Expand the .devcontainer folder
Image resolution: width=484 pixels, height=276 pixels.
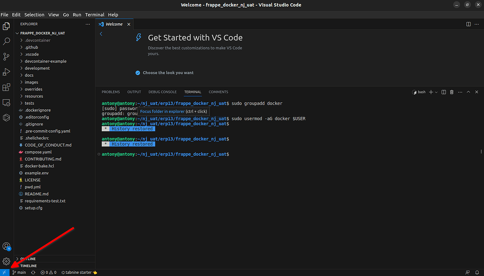(37, 40)
